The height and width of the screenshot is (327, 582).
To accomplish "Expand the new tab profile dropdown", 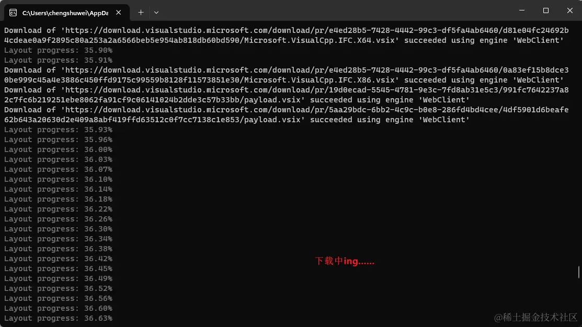I will [156, 13].
